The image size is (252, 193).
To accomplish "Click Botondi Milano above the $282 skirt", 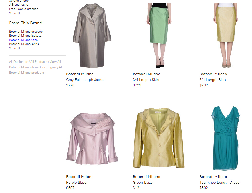I will click(213, 74).
